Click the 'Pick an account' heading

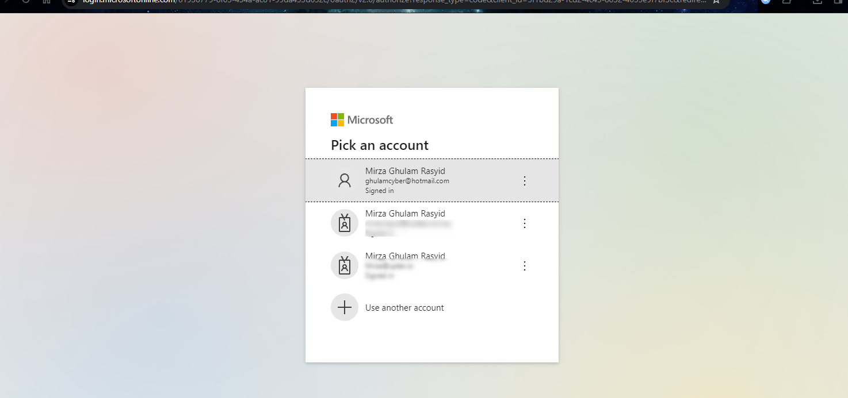pyautogui.click(x=379, y=145)
